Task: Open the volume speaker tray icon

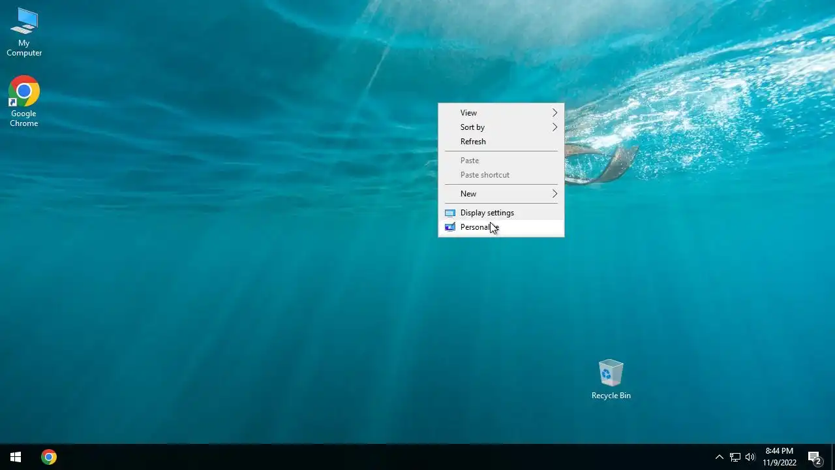Action: coord(750,457)
